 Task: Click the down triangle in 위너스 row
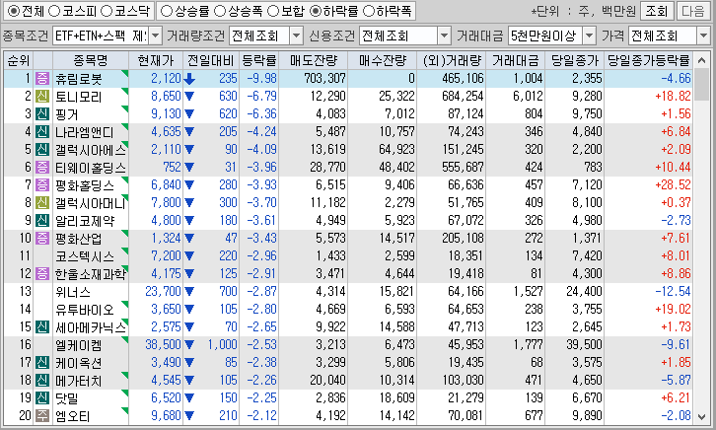coord(189,292)
